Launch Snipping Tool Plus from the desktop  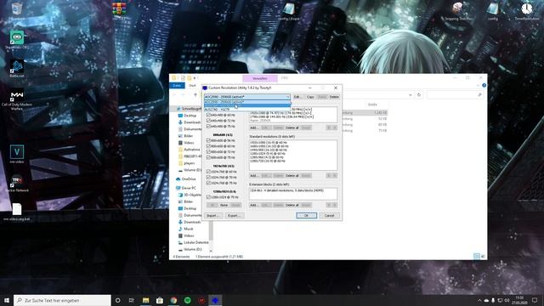[457, 11]
